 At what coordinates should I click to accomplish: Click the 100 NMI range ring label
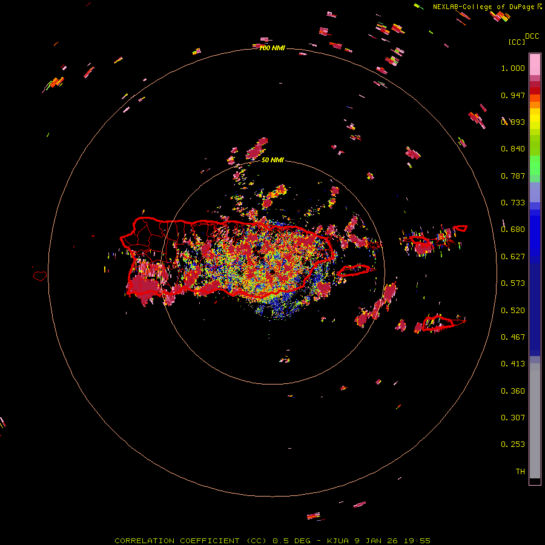coord(272,48)
